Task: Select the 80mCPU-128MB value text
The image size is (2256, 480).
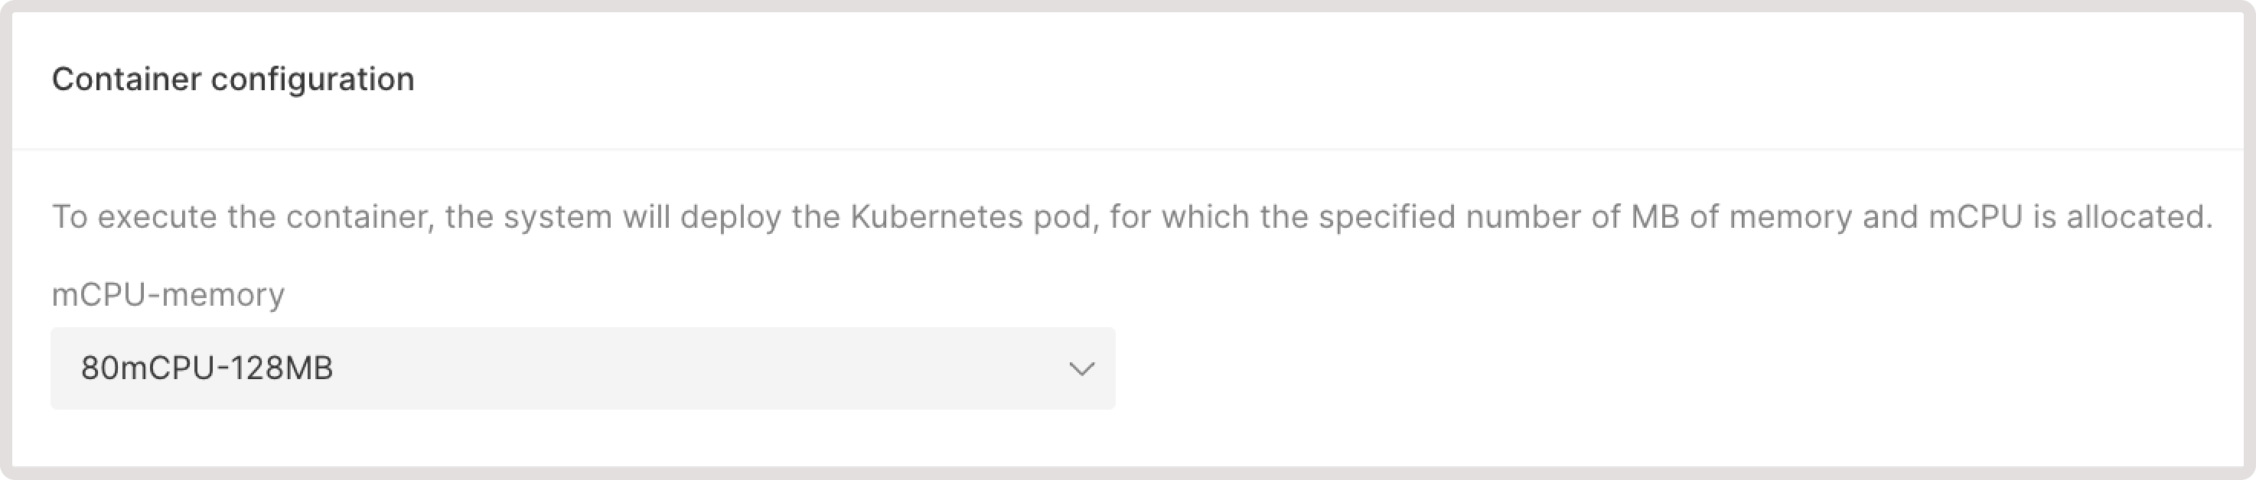Action: pos(207,368)
